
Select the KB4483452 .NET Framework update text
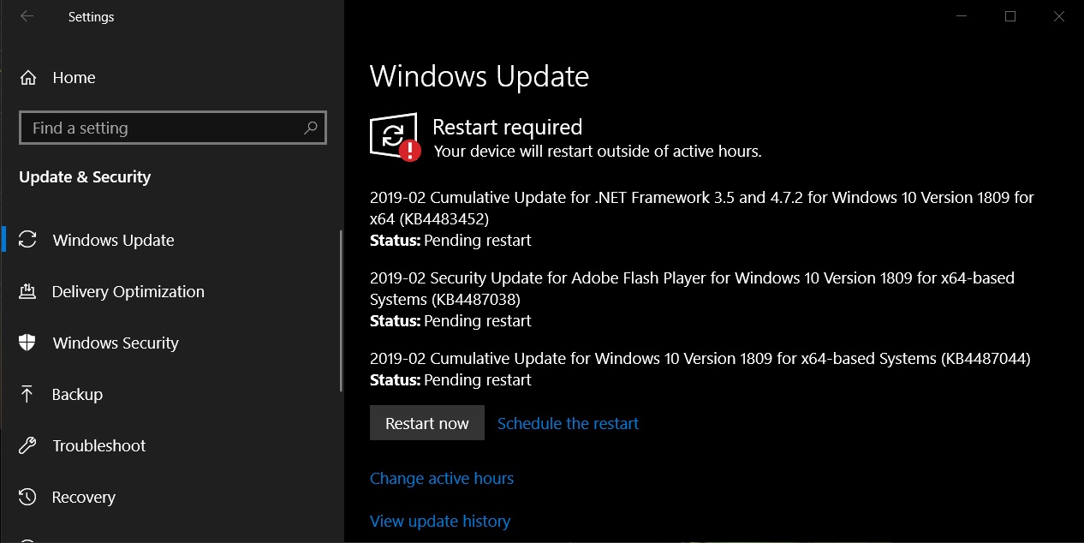[702, 208]
